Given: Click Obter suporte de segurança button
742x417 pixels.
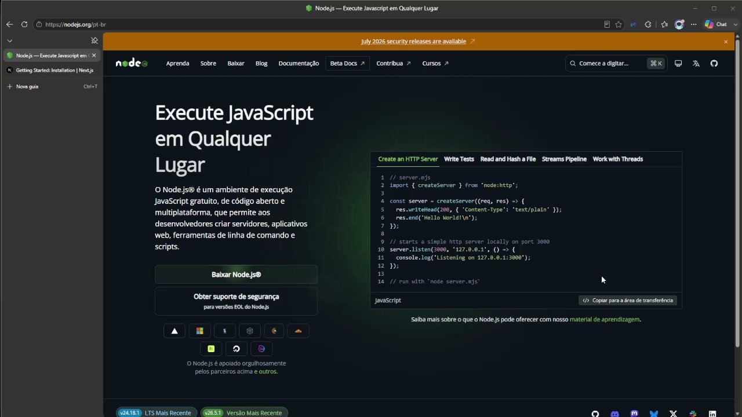Looking at the screenshot, I should coord(236,301).
